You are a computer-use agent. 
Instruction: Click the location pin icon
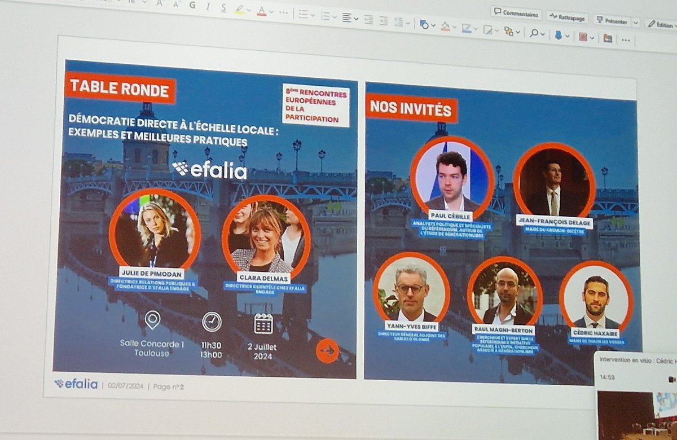pos(152,320)
